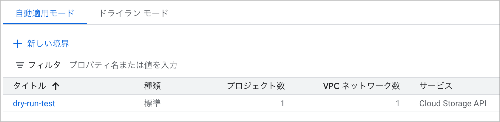The height and width of the screenshot is (122, 500).
Task: Click the plus icon for new perimeter
Action: (18, 44)
